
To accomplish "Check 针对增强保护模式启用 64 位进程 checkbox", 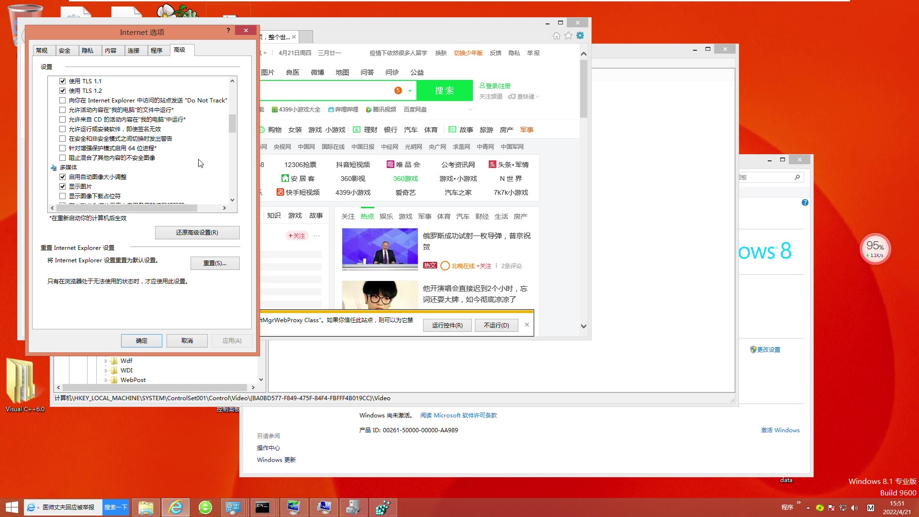I will [x=62, y=148].
